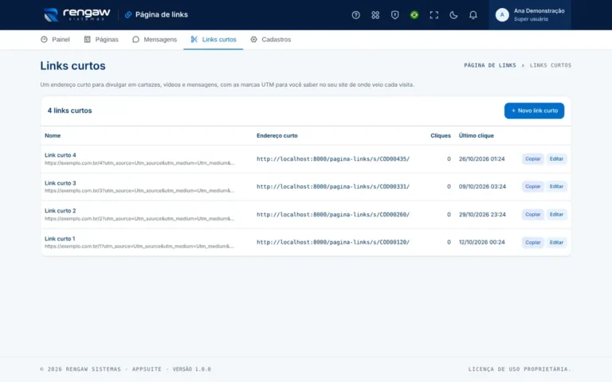Viewport: 612px width, 382px height.
Task: Select the Links curtos tab
Action: (214, 39)
